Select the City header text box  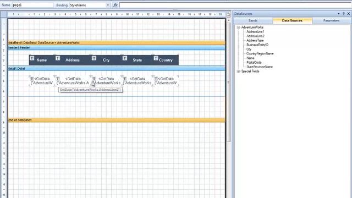(x=106, y=60)
